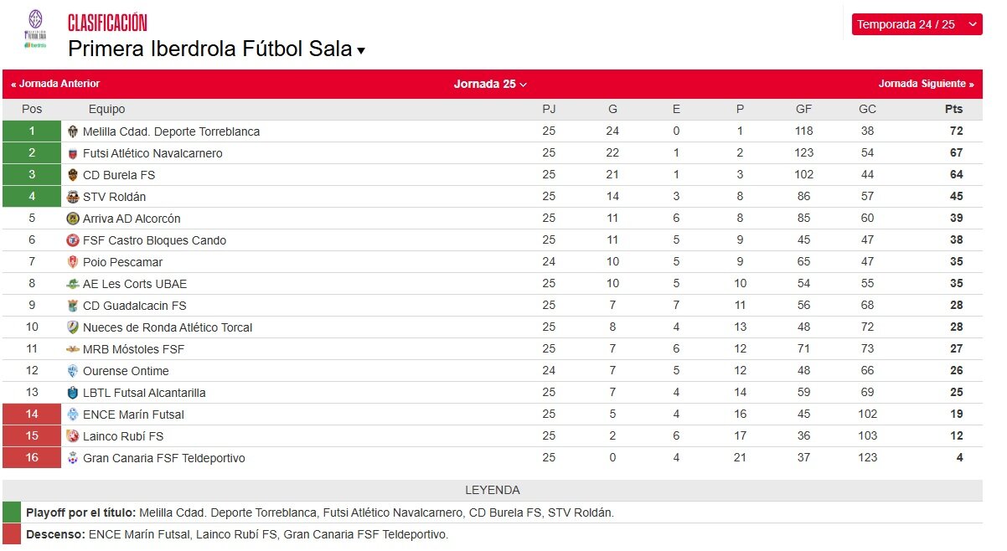The height and width of the screenshot is (551, 1007).
Task: Click the Arriva AD Alcorcón team crest
Action: (x=73, y=219)
